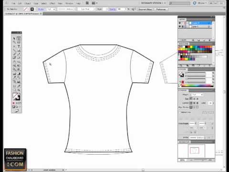Click the Stroke box in Tools panel
This screenshot has height=172, width=229.
coord(18,98)
